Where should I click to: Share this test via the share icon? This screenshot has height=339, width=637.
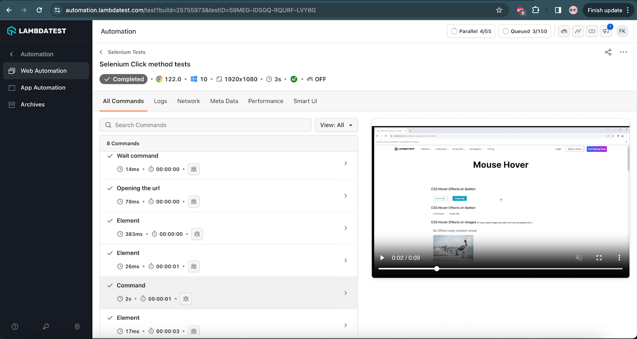coord(608,52)
